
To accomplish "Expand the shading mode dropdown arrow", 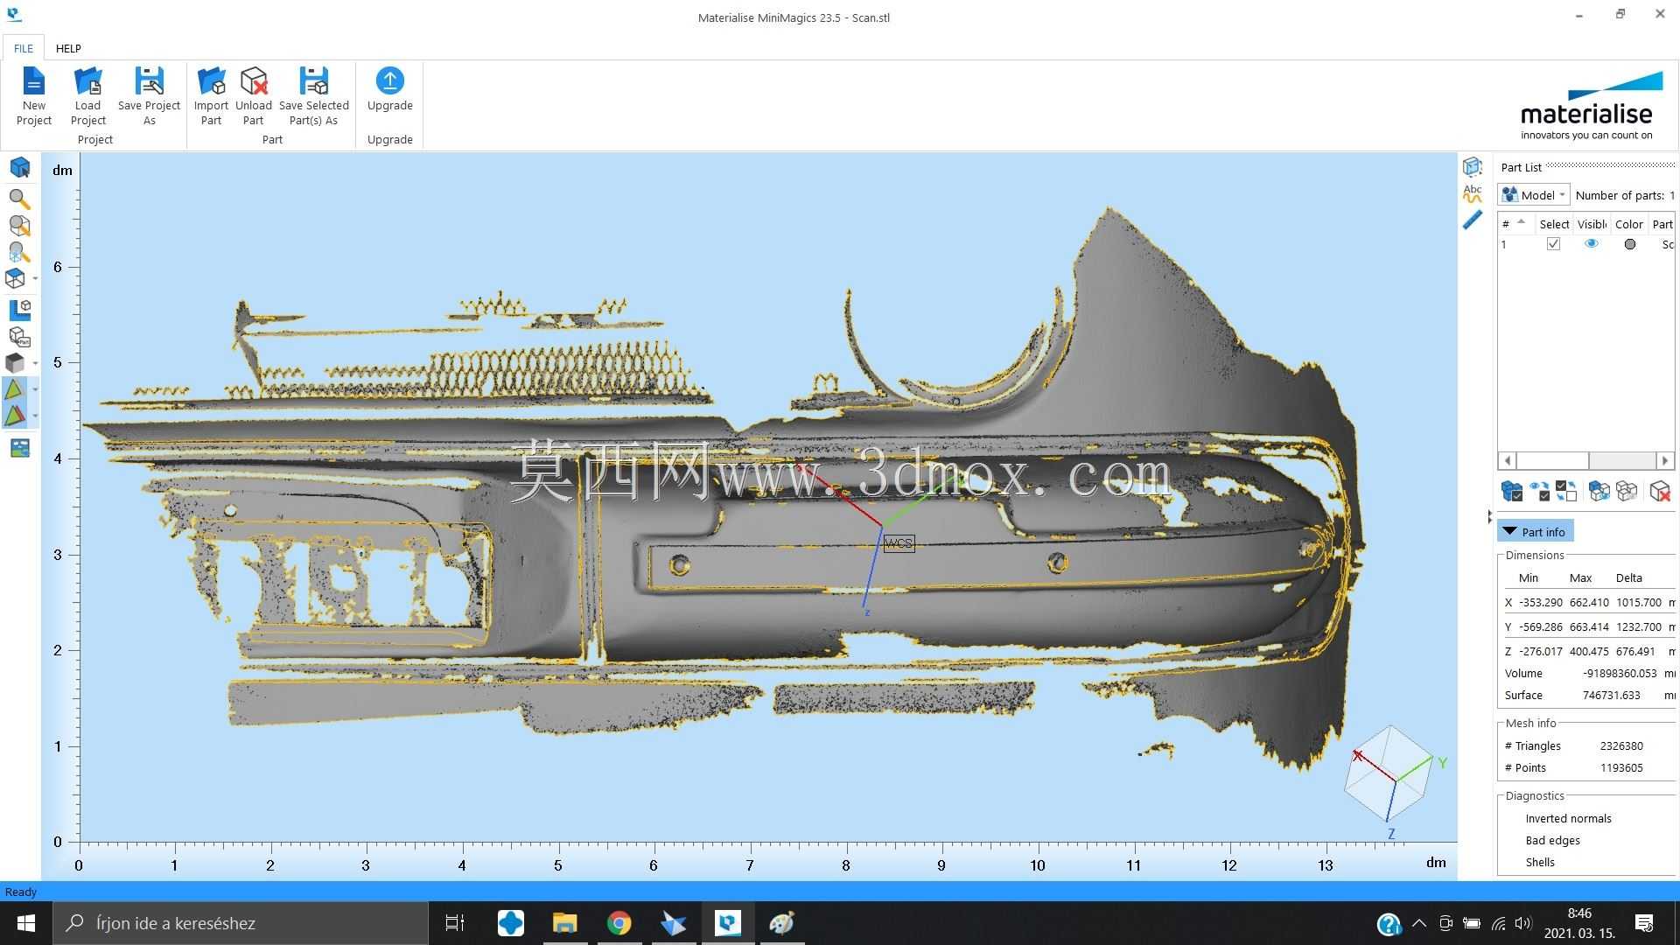I will pos(35,362).
